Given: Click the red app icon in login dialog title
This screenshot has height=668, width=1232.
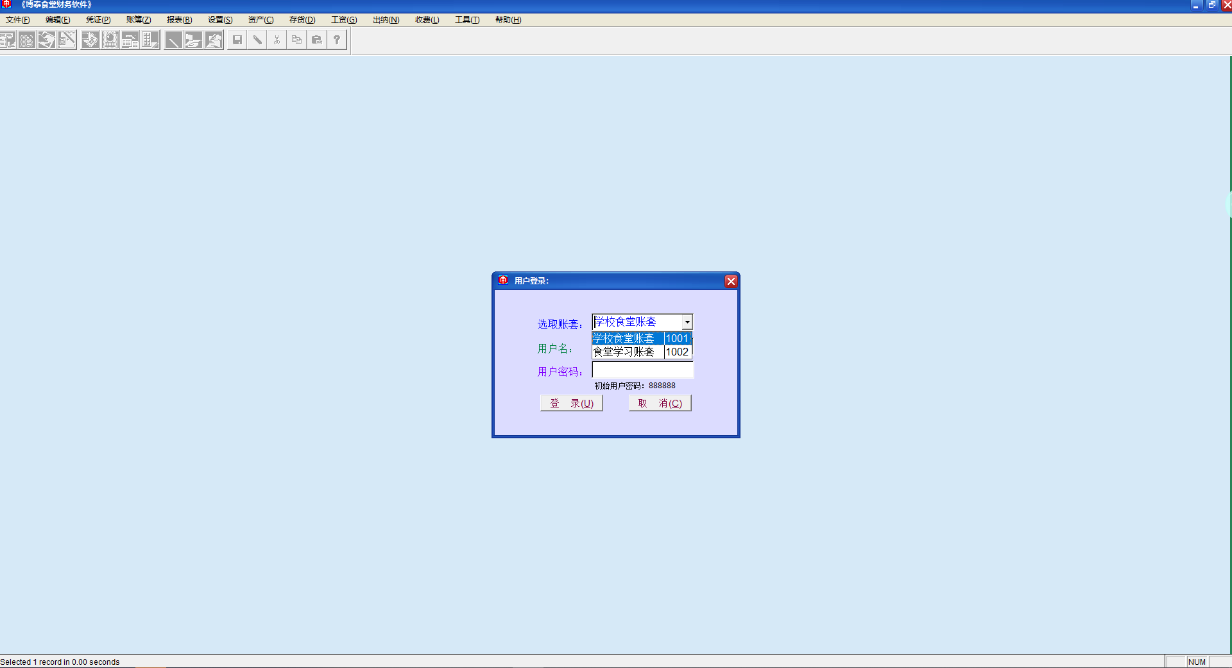Looking at the screenshot, I should (x=503, y=280).
